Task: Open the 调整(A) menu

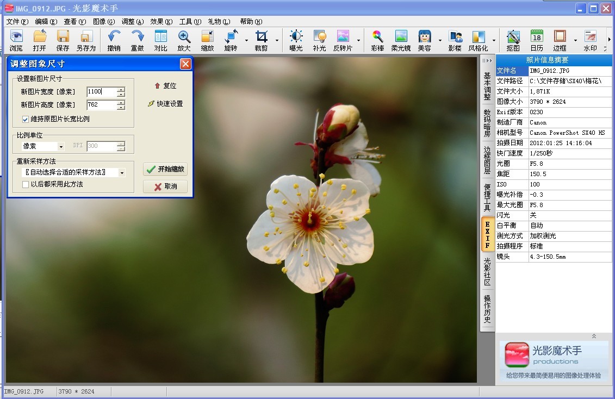Action: (x=132, y=22)
